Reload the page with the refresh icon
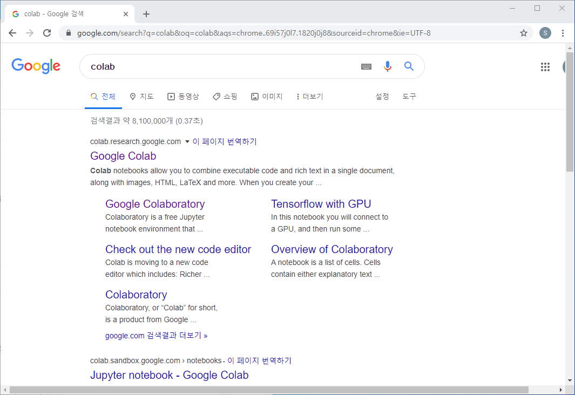 (47, 33)
